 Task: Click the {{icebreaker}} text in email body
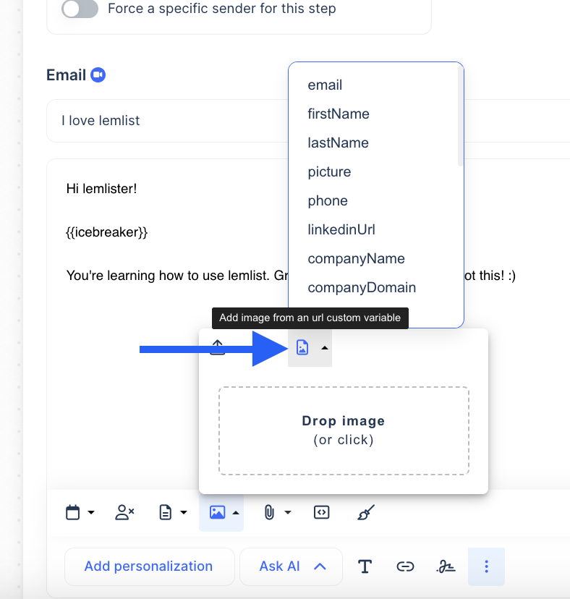(x=106, y=232)
